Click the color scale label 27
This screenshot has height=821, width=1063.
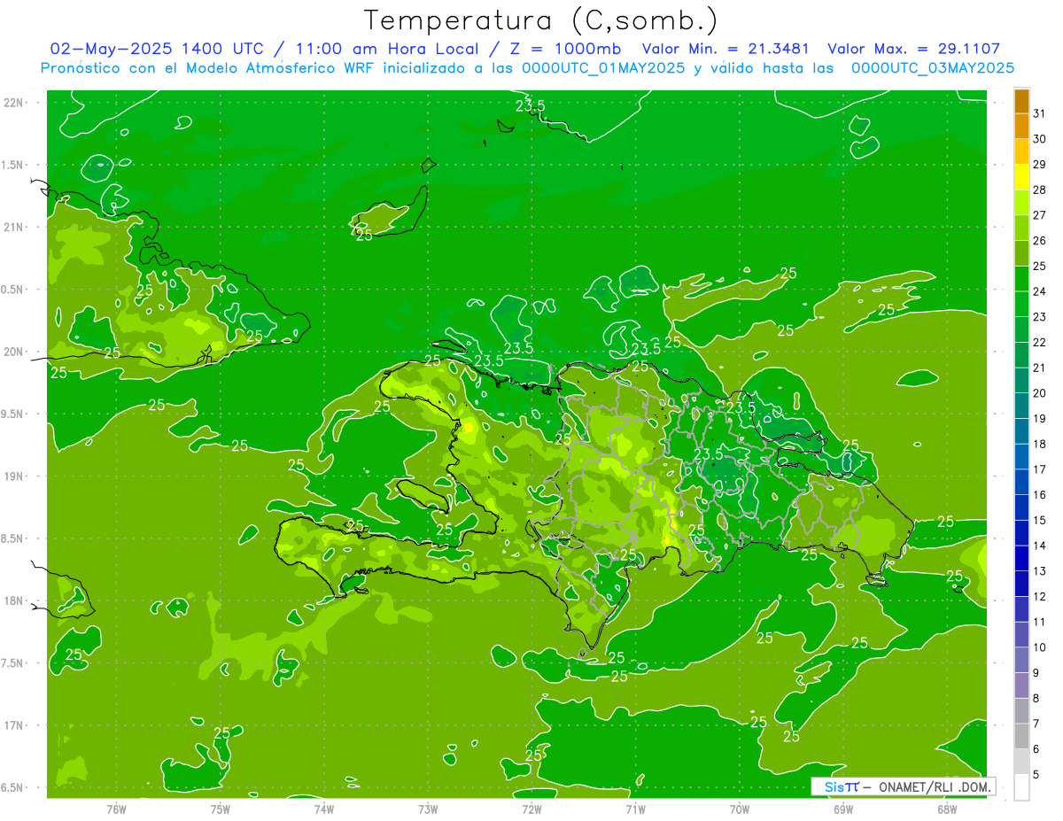tap(1040, 215)
